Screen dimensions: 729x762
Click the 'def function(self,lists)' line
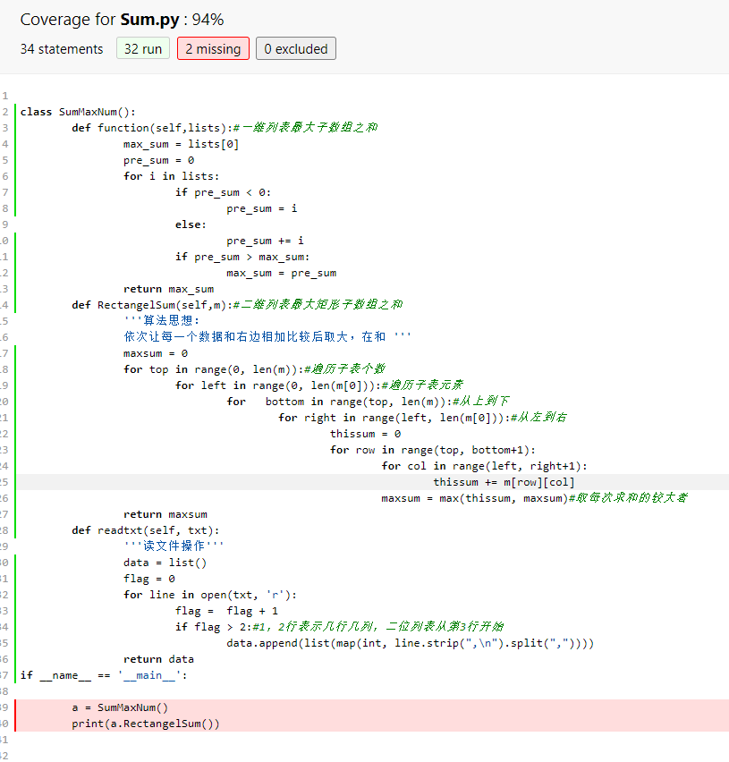[225, 128]
